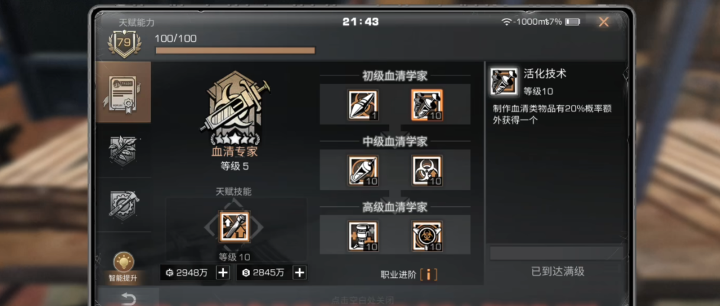This screenshot has height=306, width=720.
Task: Close the talent panel with orange X
Action: (604, 22)
